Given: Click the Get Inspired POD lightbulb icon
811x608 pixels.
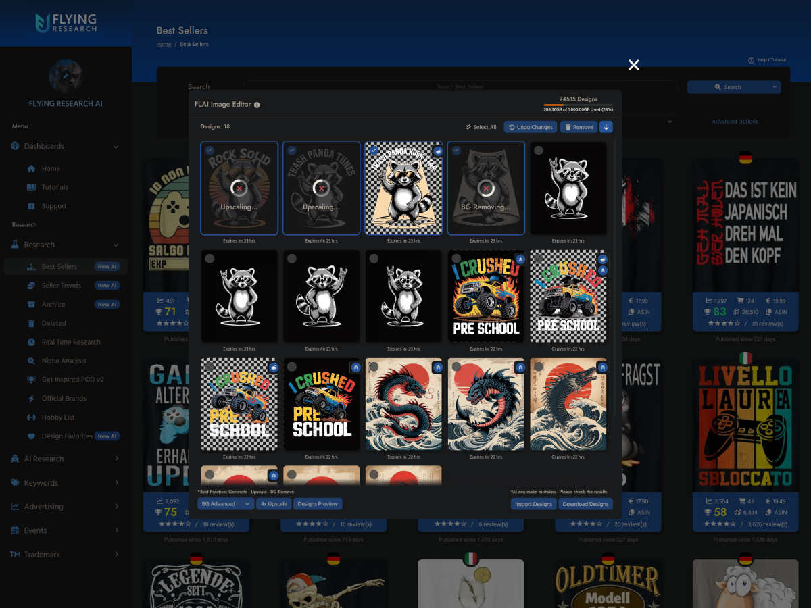Looking at the screenshot, I should pos(31,380).
